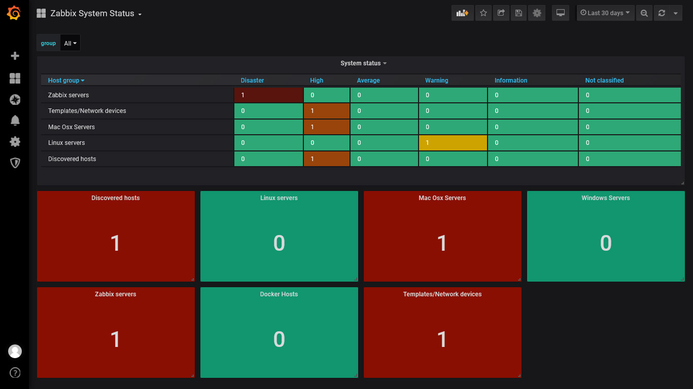Screen dimensions: 693x389
Task: Click the orange High cell for Mac Osx Servers
Action: (x=327, y=127)
